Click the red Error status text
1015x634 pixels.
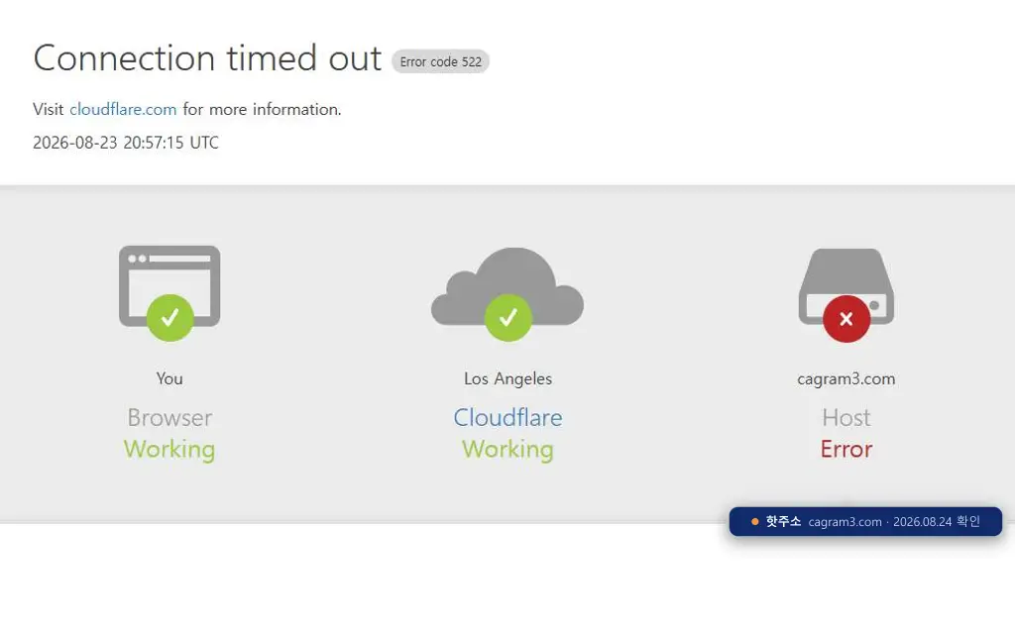[x=846, y=449]
